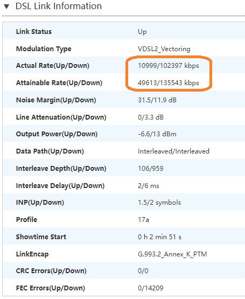Select the 0/14209 value
Viewport: 245px width, 299px height.
point(151,288)
